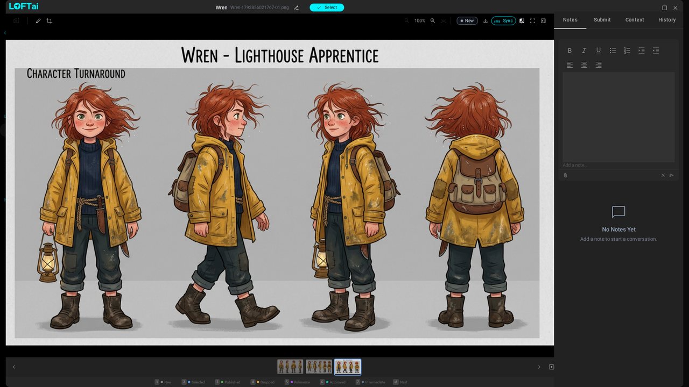Download the current image
Viewport: 689px width, 387px height.
point(486,21)
